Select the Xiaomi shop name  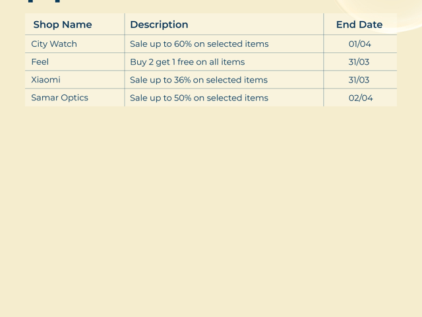pyautogui.click(x=45, y=80)
